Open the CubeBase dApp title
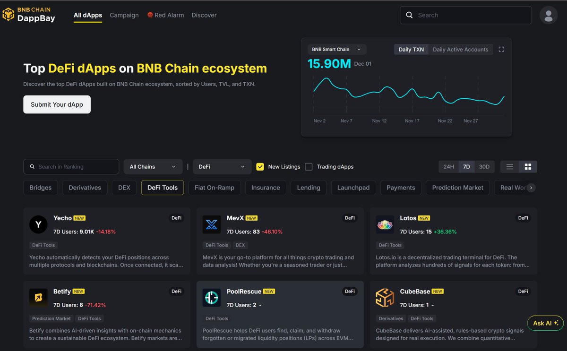The width and height of the screenshot is (567, 351). (x=415, y=291)
